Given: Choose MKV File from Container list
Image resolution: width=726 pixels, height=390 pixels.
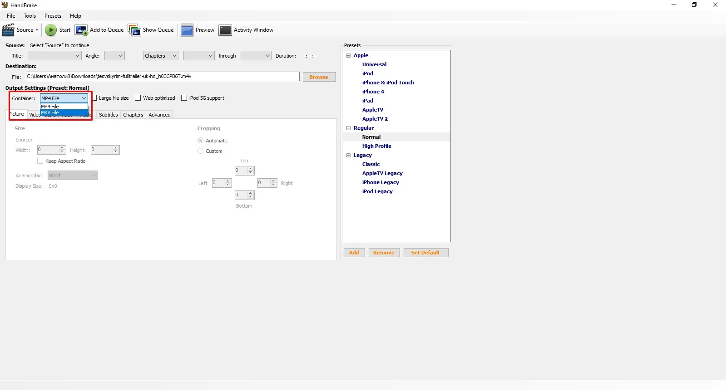Looking at the screenshot, I should point(64,112).
